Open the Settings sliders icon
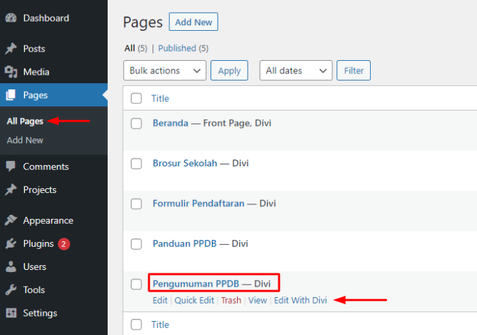 (11, 313)
